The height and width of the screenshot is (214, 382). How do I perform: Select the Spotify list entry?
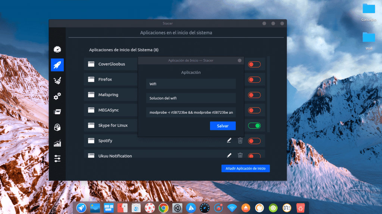175,141
